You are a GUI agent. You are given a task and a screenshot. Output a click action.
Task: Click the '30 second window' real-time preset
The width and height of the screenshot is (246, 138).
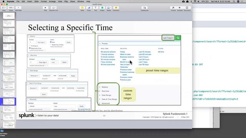[x=108, y=52]
